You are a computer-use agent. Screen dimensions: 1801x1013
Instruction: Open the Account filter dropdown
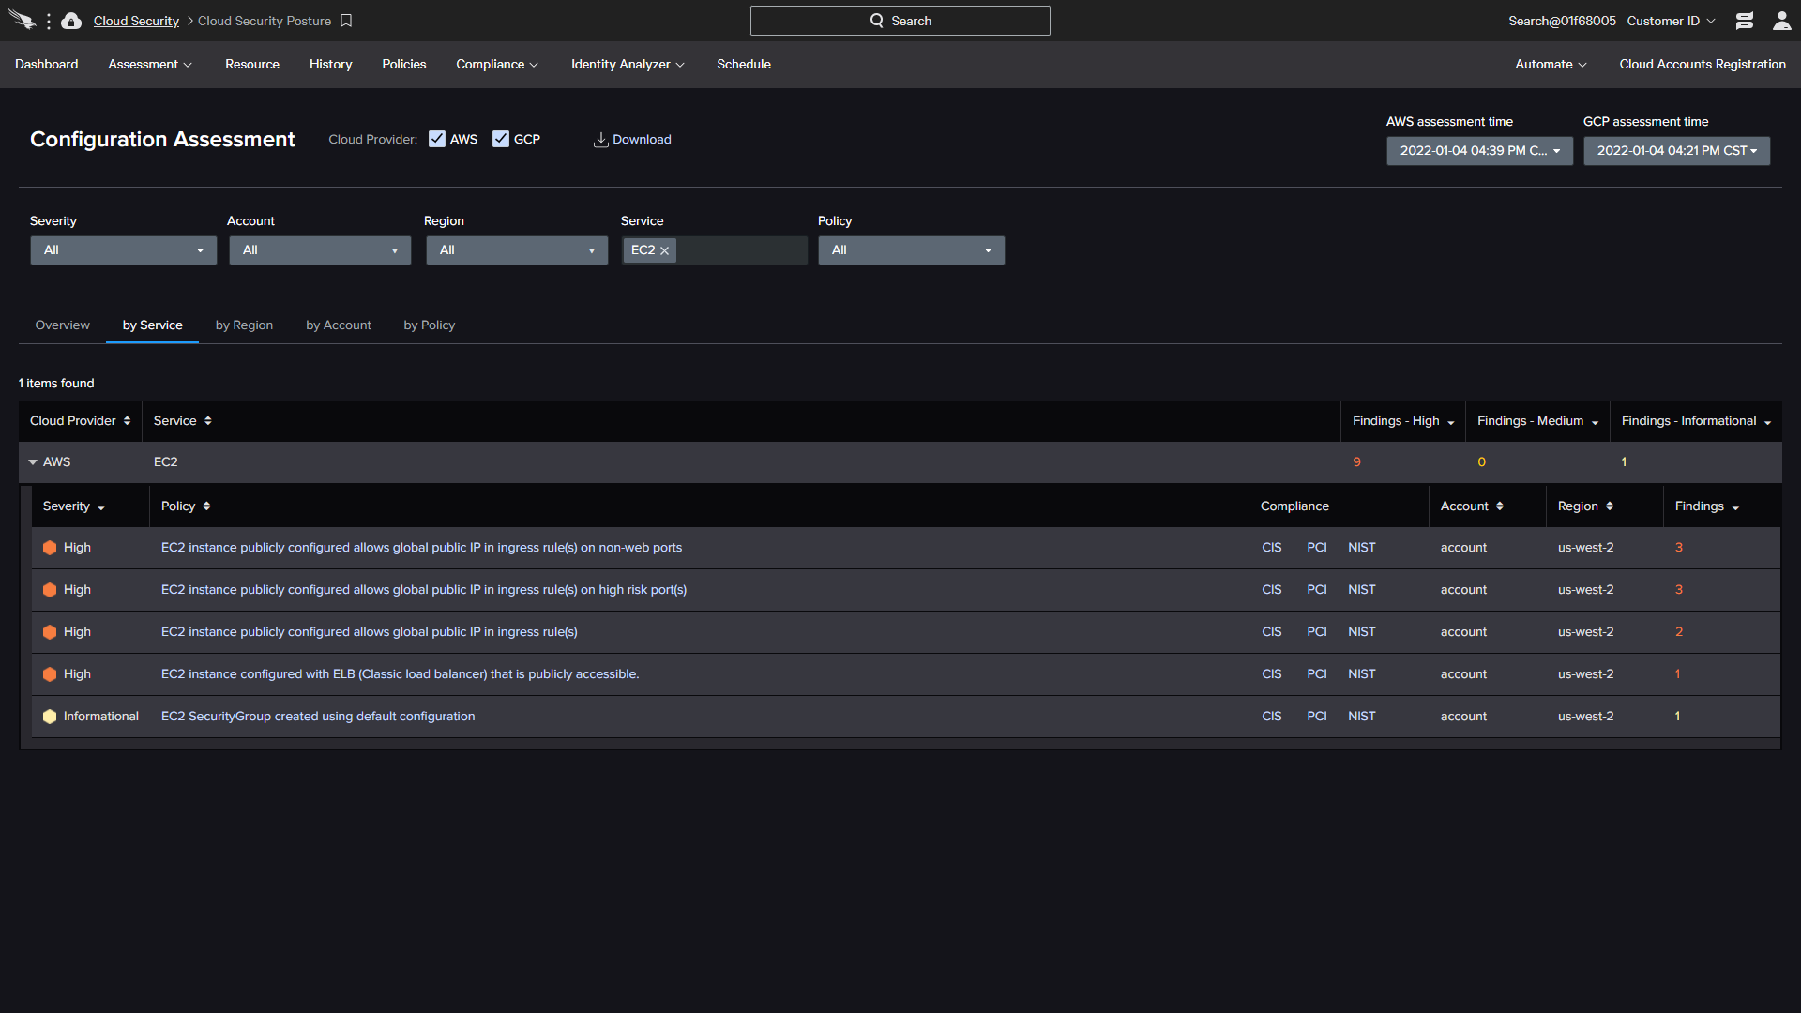click(x=320, y=250)
